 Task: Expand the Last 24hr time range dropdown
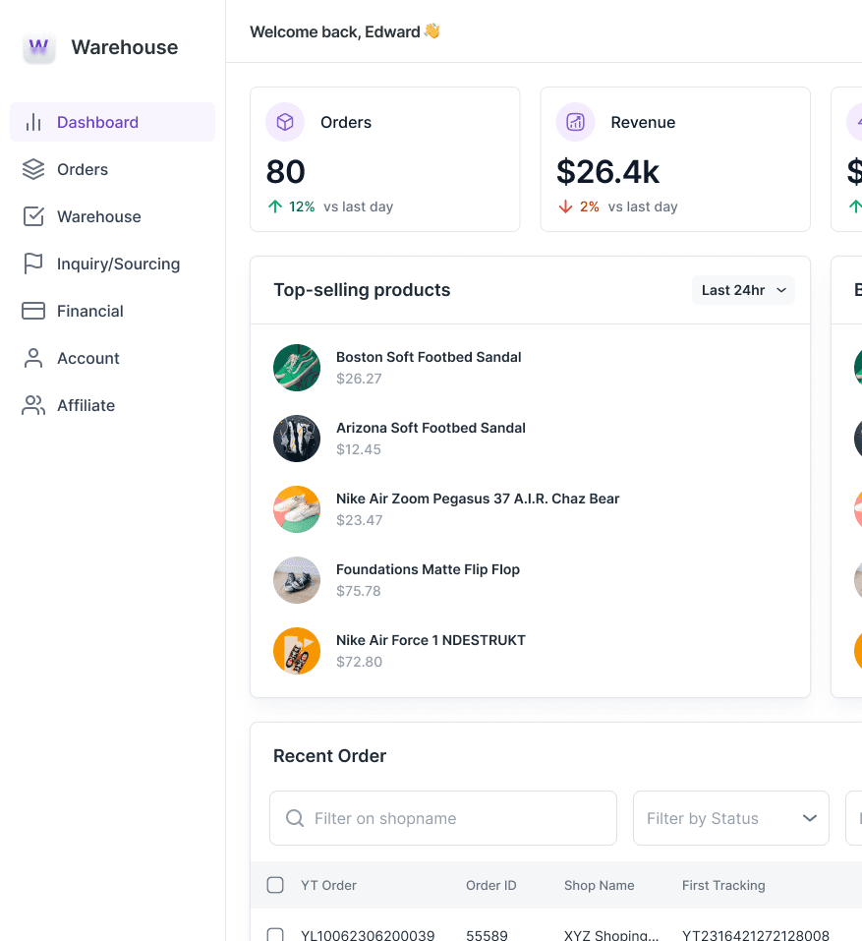tap(743, 290)
